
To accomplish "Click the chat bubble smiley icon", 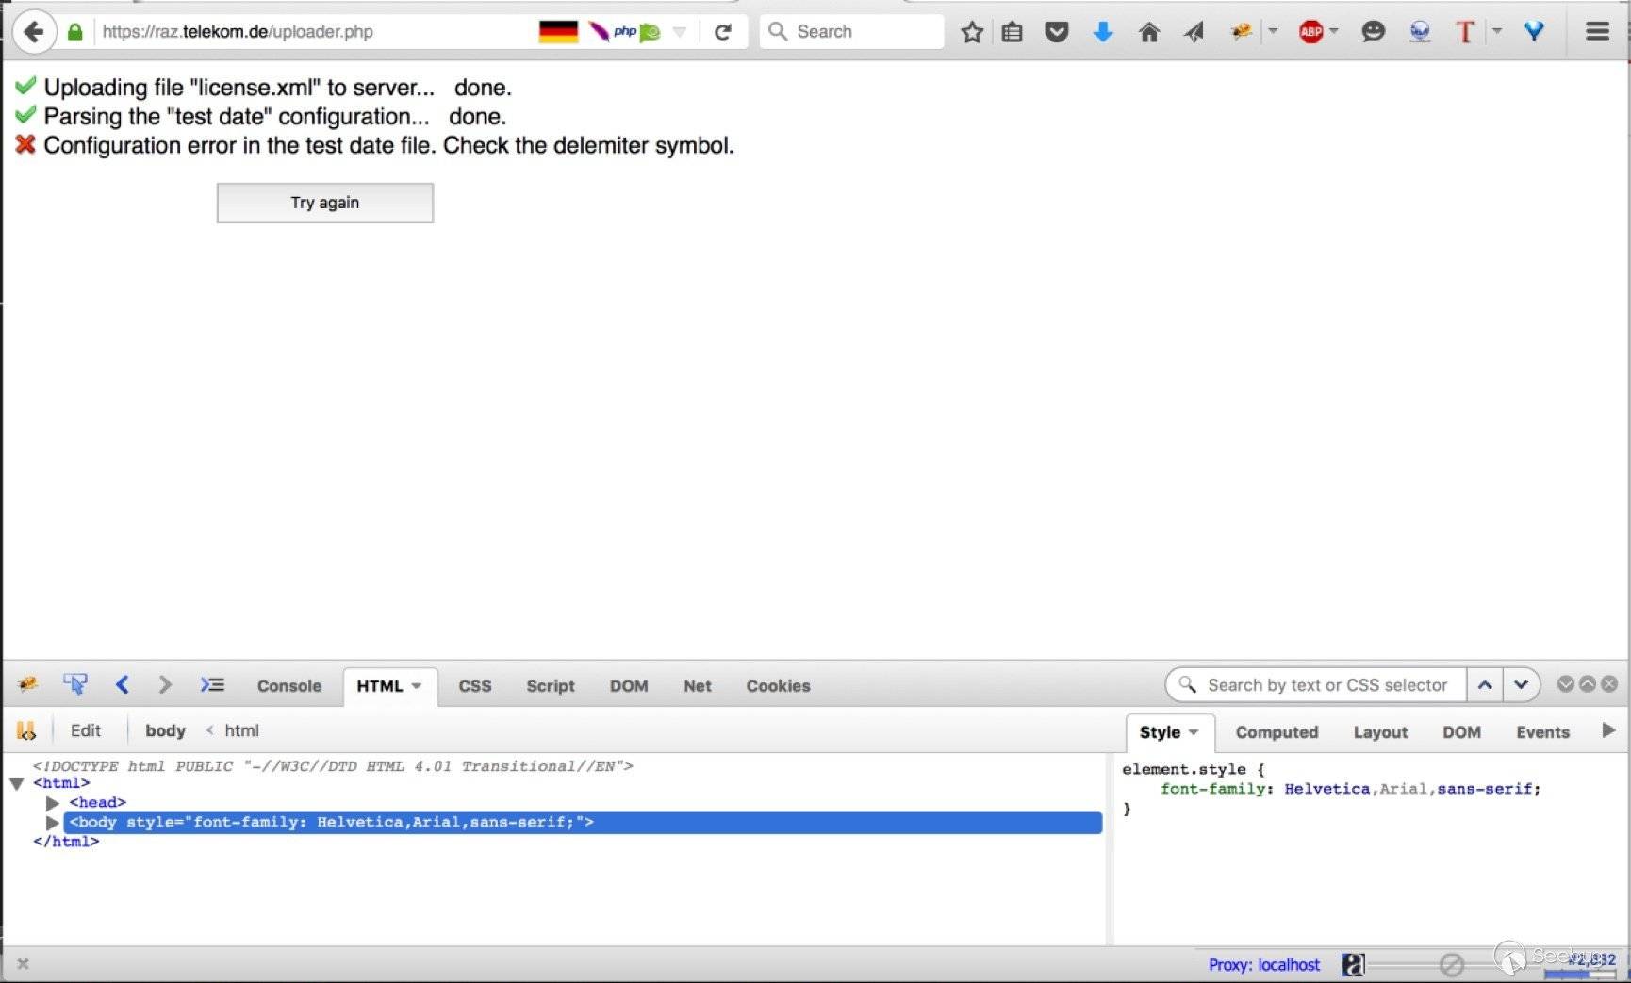I will click(x=1373, y=32).
